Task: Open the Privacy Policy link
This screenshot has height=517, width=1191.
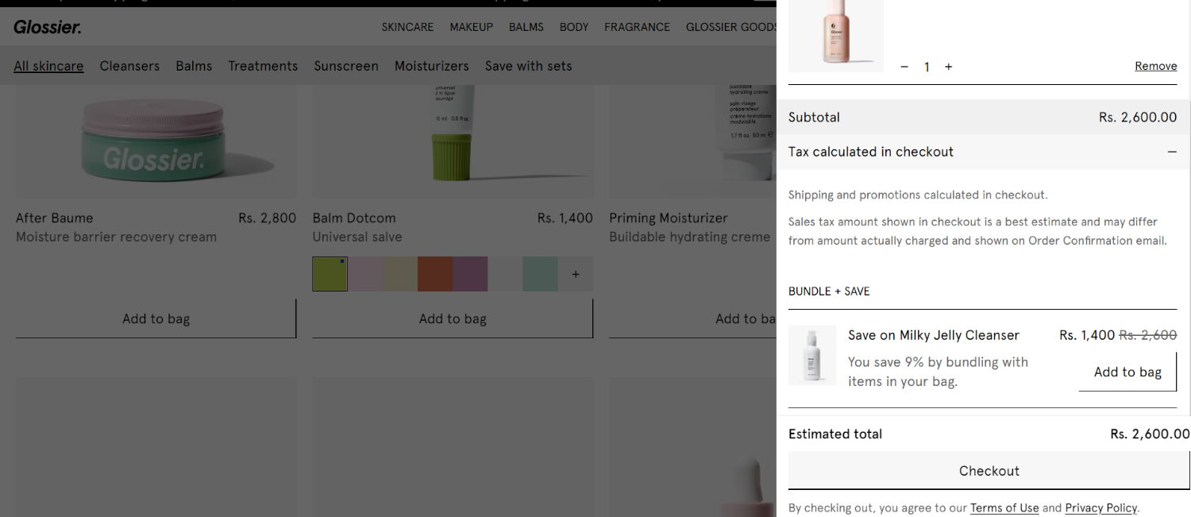Action: click(x=1101, y=507)
